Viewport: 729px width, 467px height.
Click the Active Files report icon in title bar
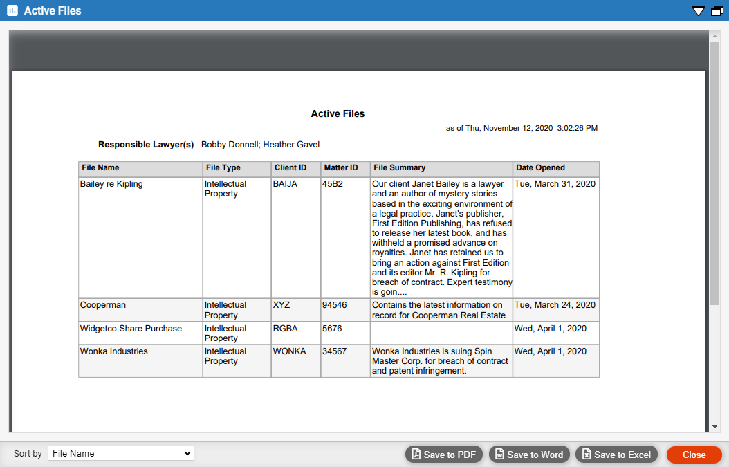tap(12, 10)
